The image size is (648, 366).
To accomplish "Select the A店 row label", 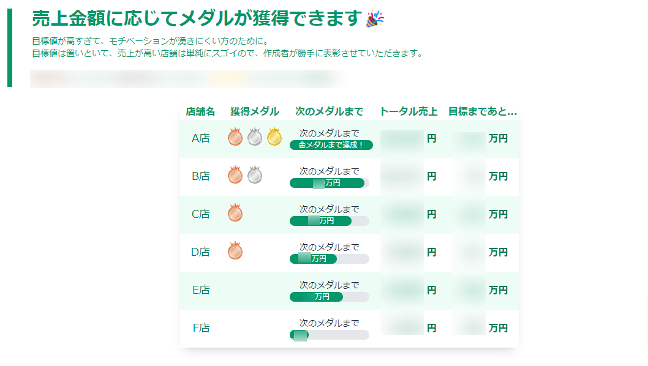I will [200, 137].
